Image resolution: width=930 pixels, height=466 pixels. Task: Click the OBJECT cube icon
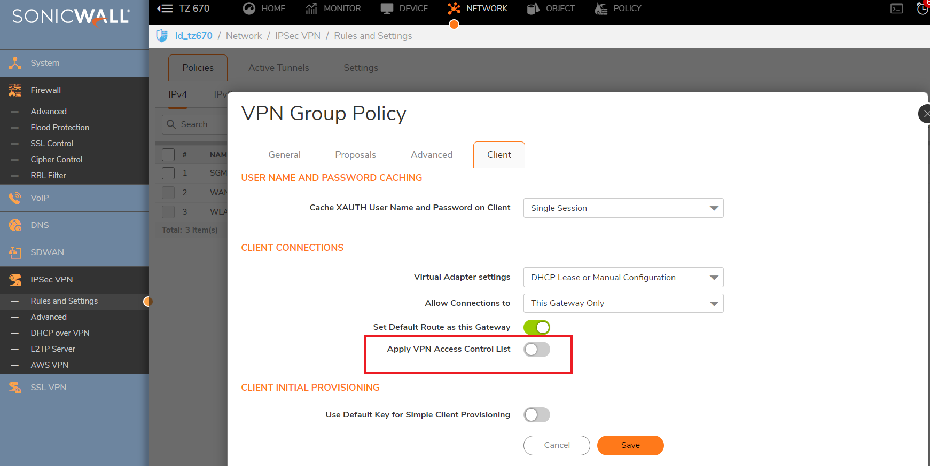tap(533, 9)
